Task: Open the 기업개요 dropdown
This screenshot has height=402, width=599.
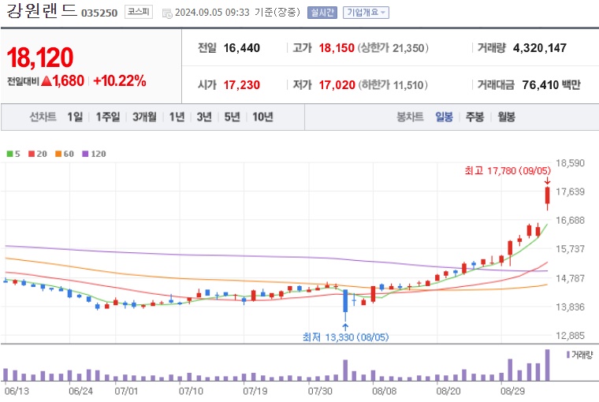Action: coord(366,13)
